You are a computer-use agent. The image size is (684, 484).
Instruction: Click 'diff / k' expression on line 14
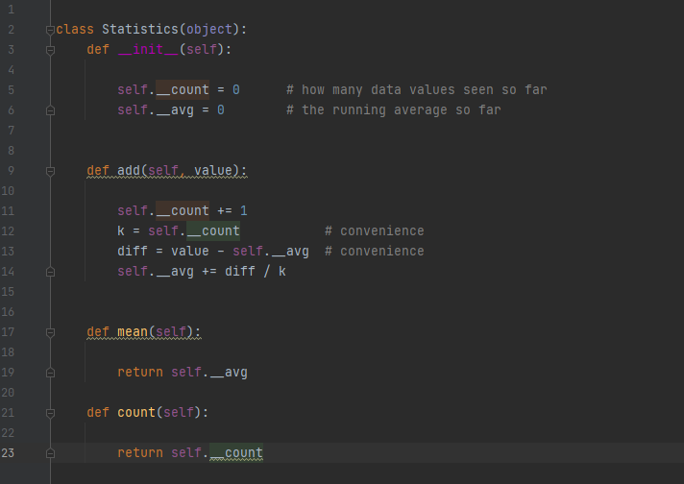coord(256,271)
